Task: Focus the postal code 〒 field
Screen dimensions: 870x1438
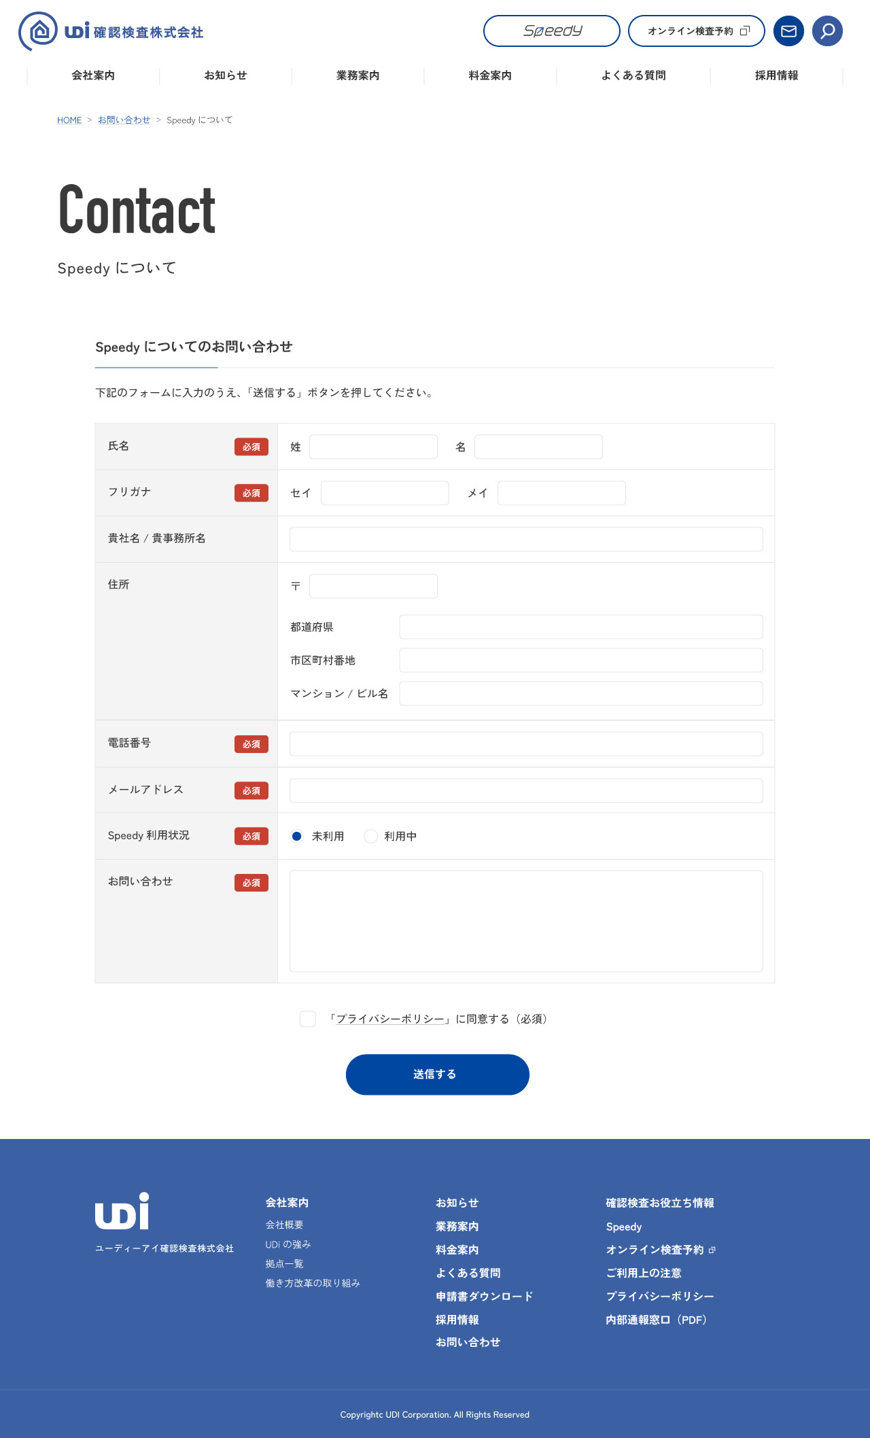Action: tap(373, 586)
